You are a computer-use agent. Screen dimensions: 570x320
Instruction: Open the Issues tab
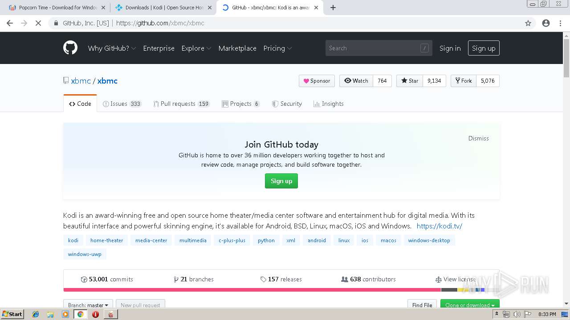click(x=122, y=104)
